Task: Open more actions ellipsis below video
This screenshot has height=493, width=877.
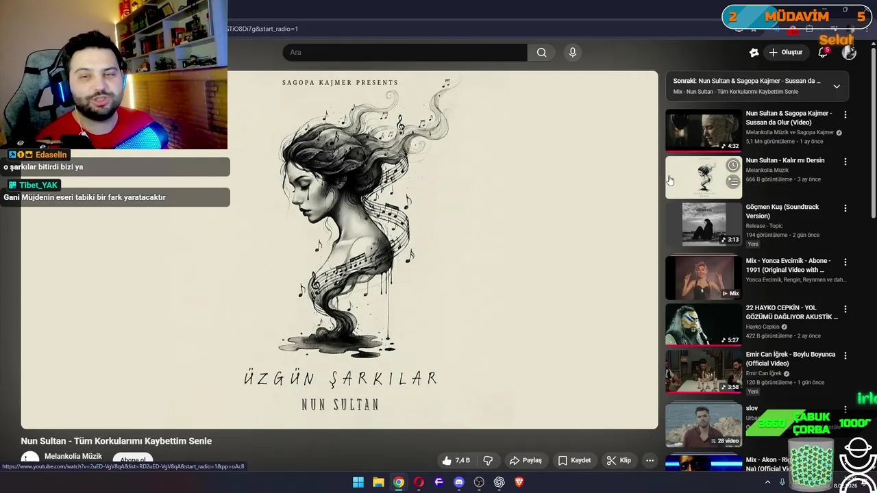Action: [650, 460]
